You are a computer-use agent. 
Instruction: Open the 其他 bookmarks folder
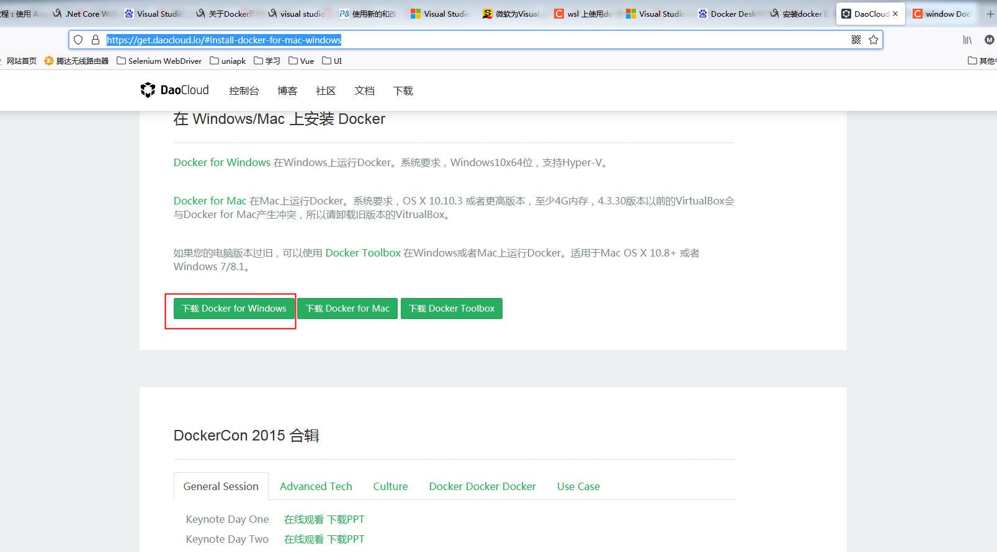982,61
